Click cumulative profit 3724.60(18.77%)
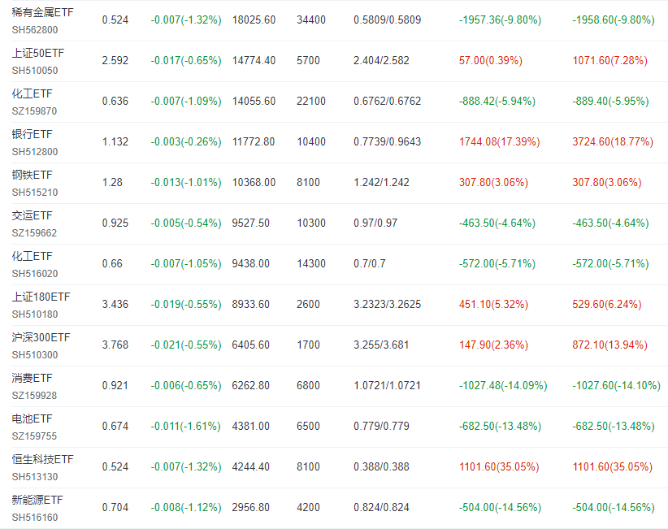 pos(613,142)
